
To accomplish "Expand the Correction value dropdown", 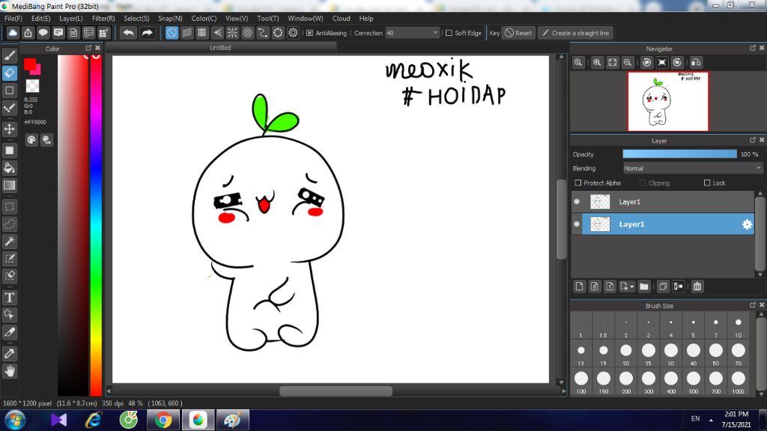I will tap(435, 33).
